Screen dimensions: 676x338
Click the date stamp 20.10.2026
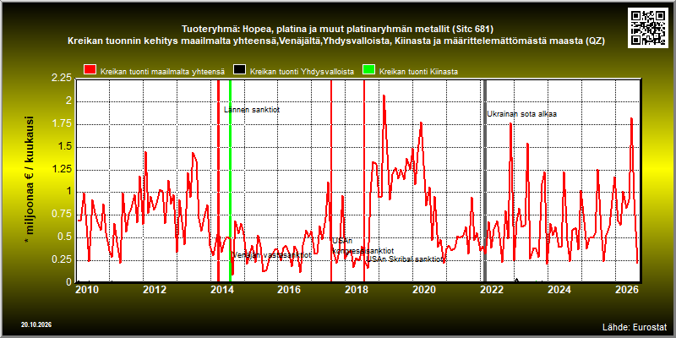[x=35, y=325]
